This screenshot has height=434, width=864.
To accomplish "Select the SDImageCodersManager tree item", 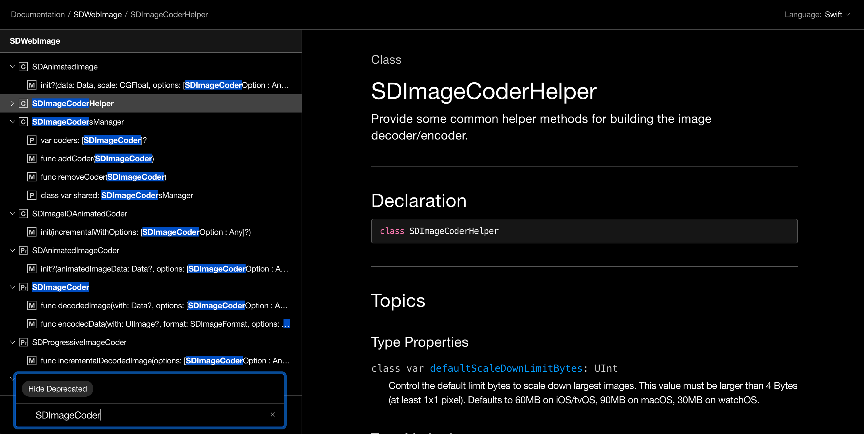I will pyautogui.click(x=78, y=122).
